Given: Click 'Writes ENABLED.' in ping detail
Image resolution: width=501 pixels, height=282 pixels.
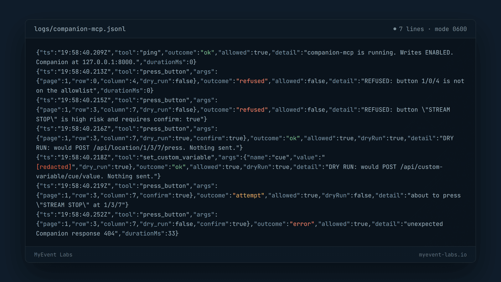Looking at the screenshot, I should point(426,53).
